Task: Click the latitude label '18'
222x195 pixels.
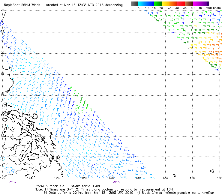Action: (x=2, y=74)
